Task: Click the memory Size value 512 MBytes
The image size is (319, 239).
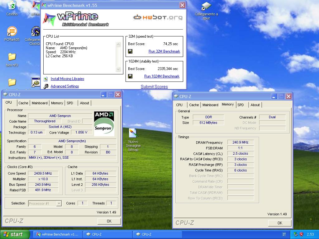Action: pyautogui.click(x=208, y=123)
